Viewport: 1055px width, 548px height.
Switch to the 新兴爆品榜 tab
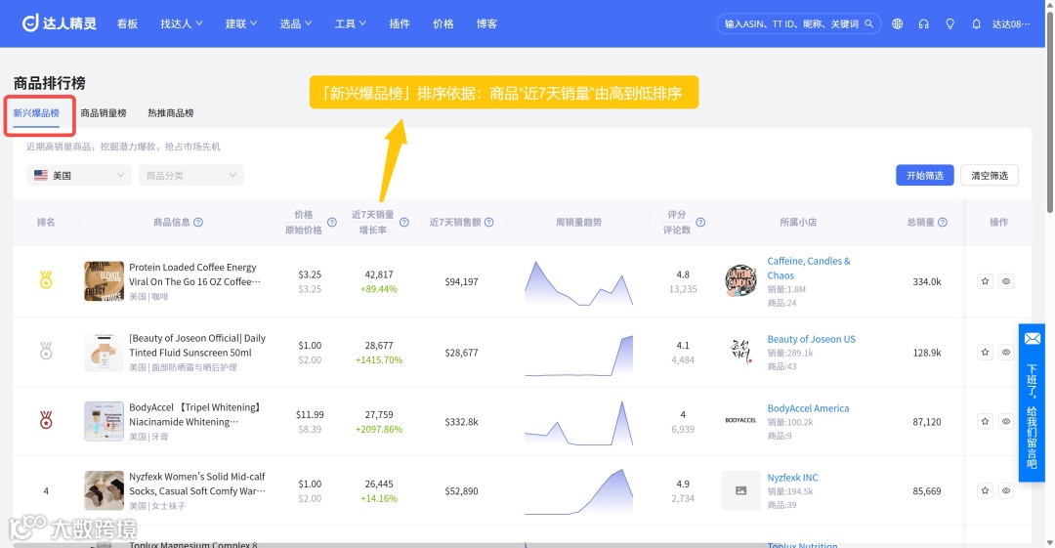36,113
